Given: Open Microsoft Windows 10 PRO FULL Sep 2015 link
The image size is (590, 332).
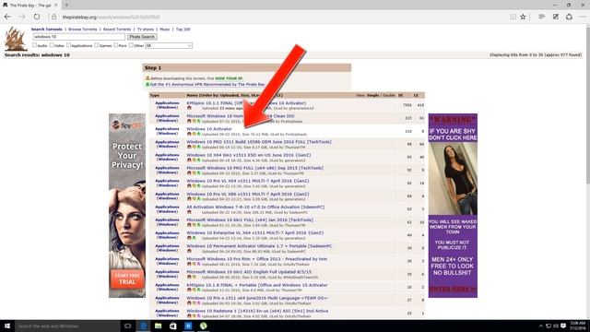Looking at the screenshot, I should coord(254,168).
